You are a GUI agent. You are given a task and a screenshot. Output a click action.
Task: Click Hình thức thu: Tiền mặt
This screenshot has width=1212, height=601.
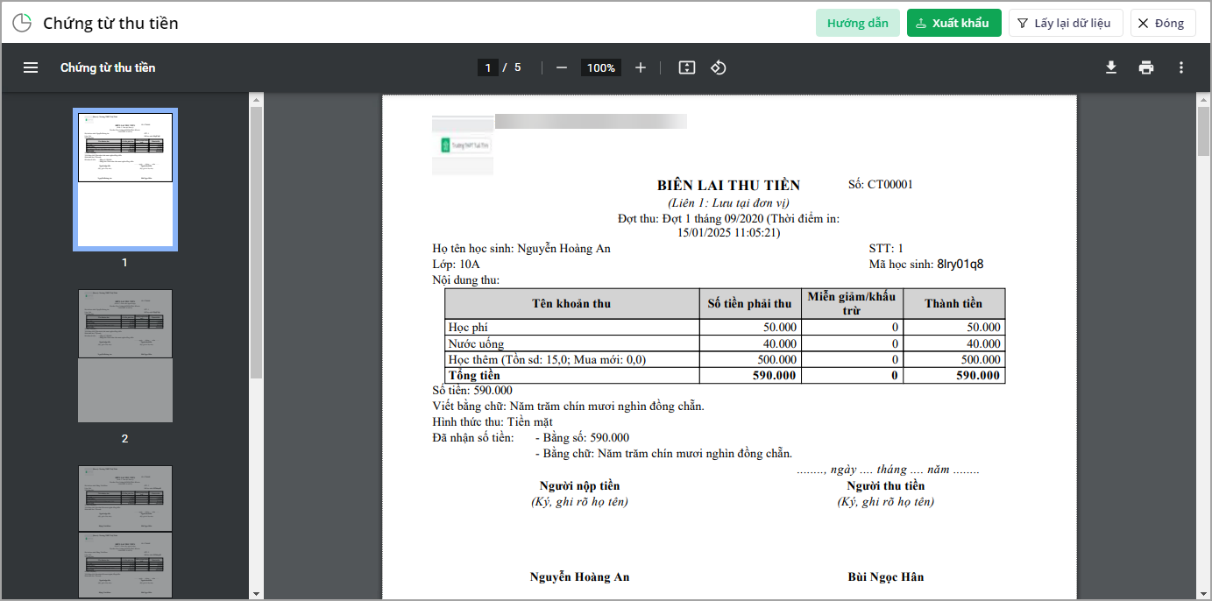493,421
